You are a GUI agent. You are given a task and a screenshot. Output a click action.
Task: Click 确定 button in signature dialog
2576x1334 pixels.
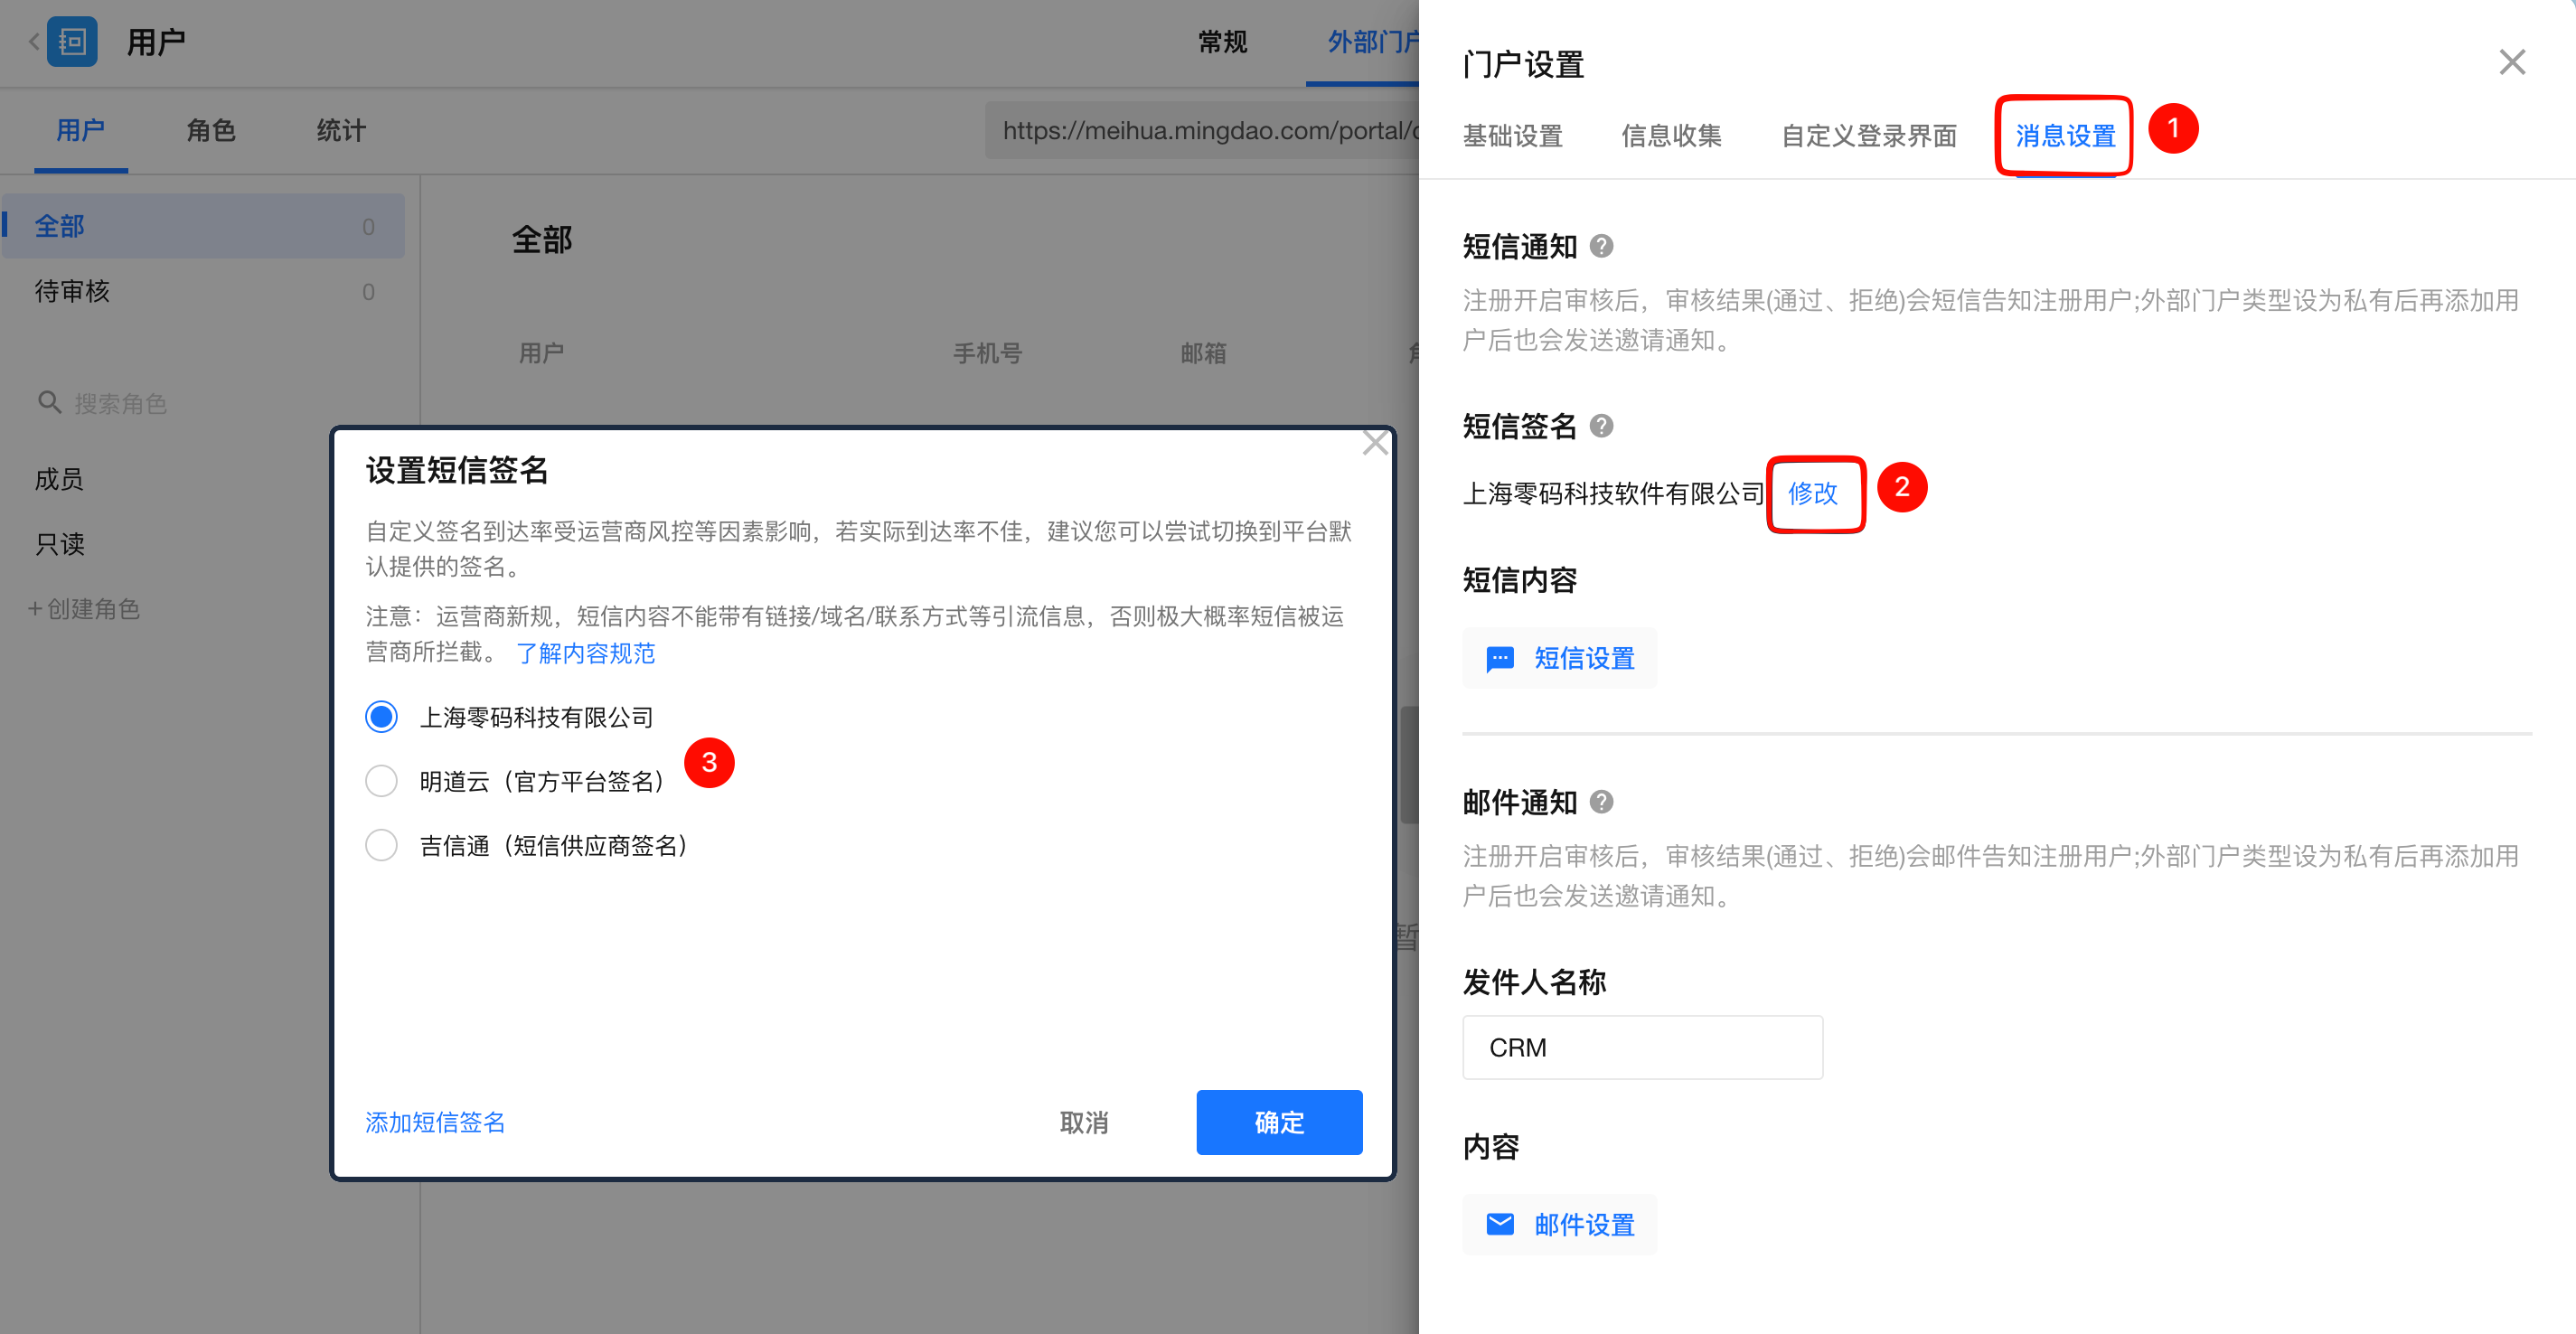pyautogui.click(x=1278, y=1122)
